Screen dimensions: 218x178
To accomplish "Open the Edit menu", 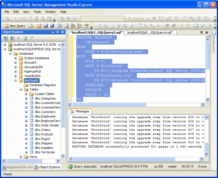I will point(16,12).
